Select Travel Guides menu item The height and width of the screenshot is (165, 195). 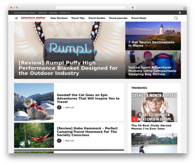[97, 18]
